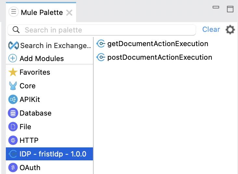Viewport: 238px width, 174px height.
Task: Choose the getDocumentActionExecution operation
Action: [157, 43]
